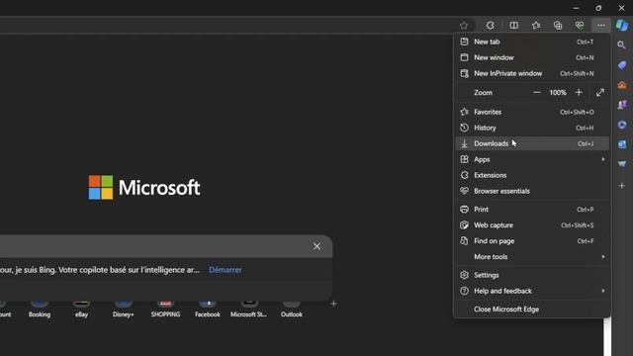The height and width of the screenshot is (356, 633).
Task: Click the sidebar plus customize button
Action: [x=622, y=186]
